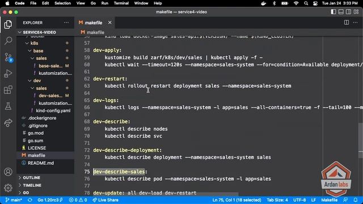Open notifications bell in status bar
This screenshot has width=363, height=204.
pos(356,200)
